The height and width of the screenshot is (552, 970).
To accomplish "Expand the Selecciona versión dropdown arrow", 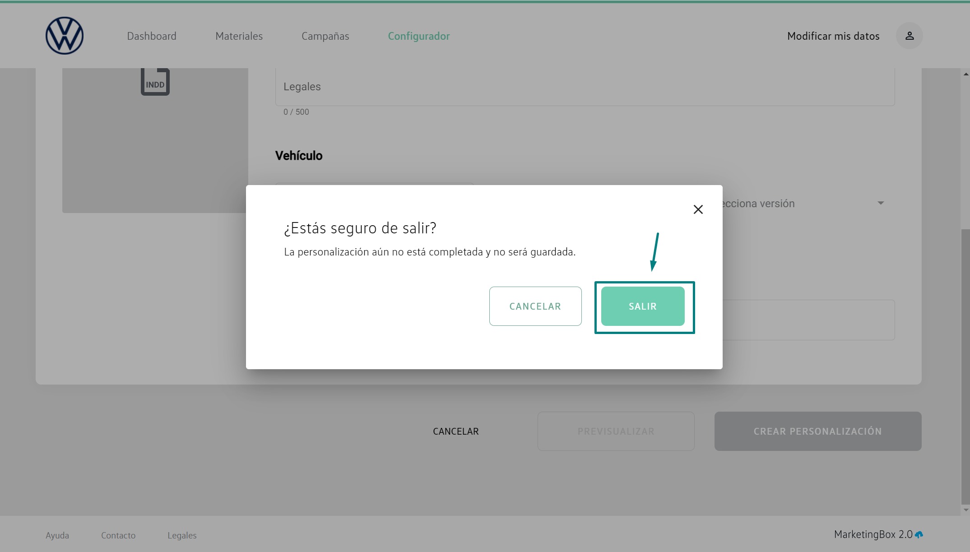I will pos(880,203).
